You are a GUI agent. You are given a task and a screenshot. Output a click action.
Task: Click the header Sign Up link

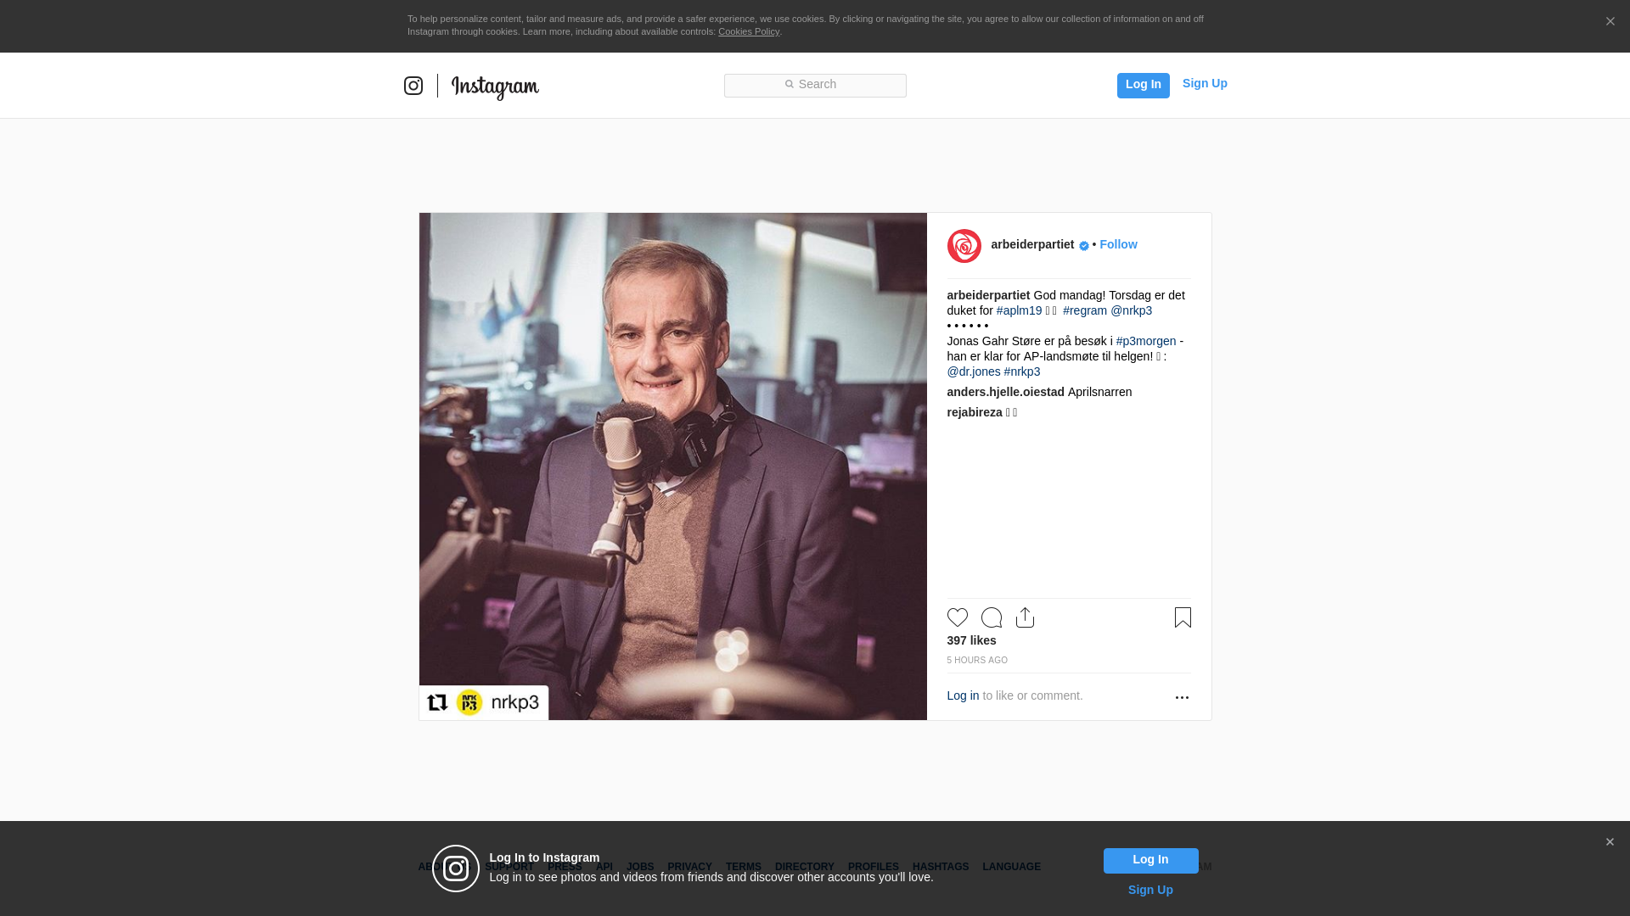pos(1204,83)
